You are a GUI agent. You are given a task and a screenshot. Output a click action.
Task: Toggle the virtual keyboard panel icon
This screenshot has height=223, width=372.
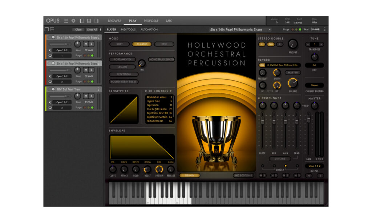pyautogui.click(x=89, y=21)
